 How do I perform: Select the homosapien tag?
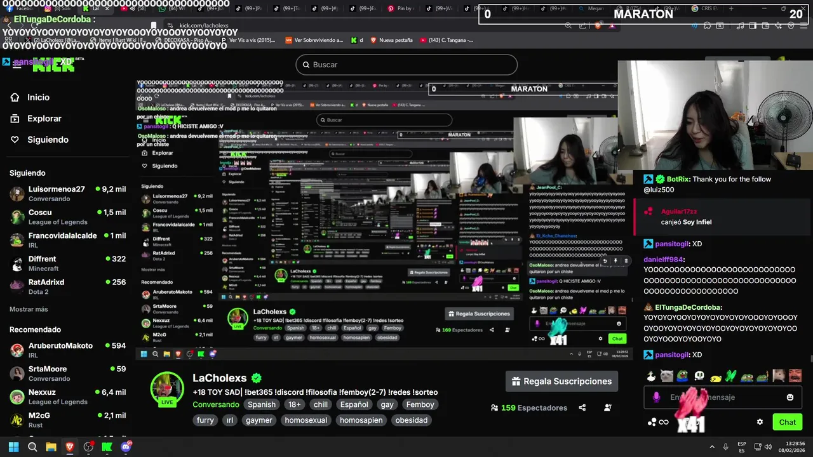(361, 420)
